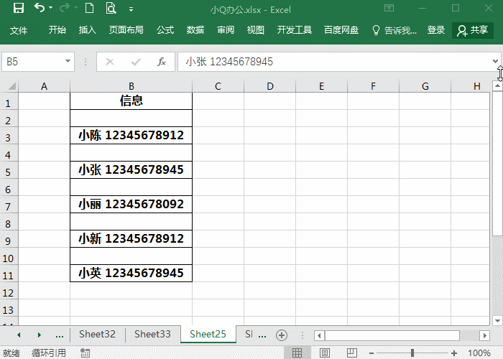Select cell 小丽 12345678092
Viewport: 503px width, 359px height.
click(131, 204)
